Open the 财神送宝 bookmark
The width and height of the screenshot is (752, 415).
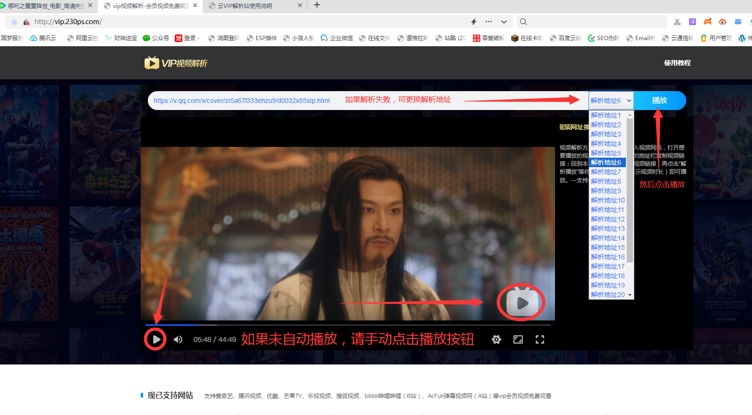[x=121, y=38]
